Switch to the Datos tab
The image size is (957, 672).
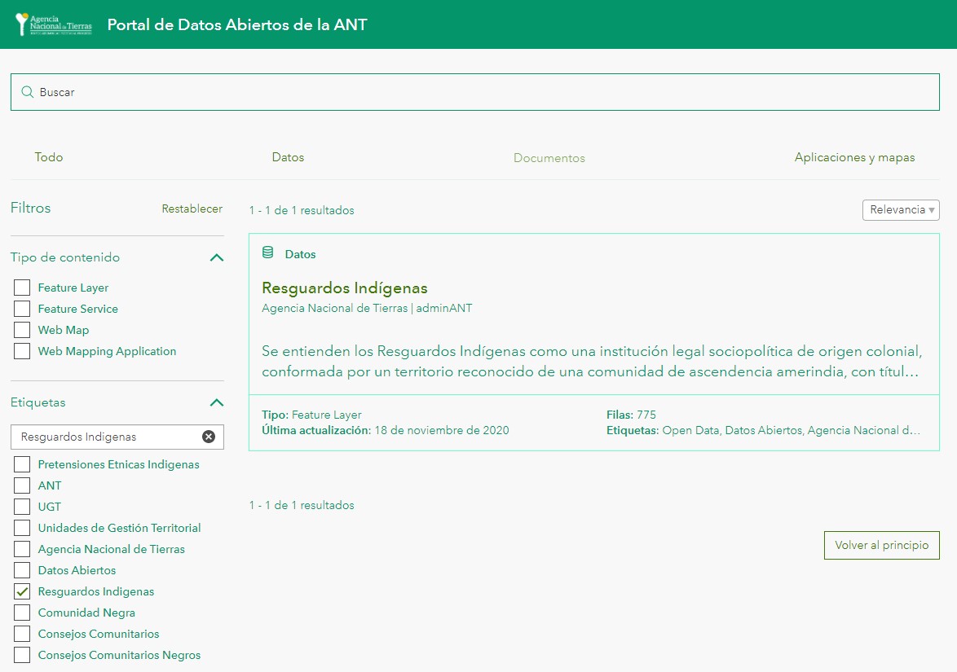tap(288, 157)
